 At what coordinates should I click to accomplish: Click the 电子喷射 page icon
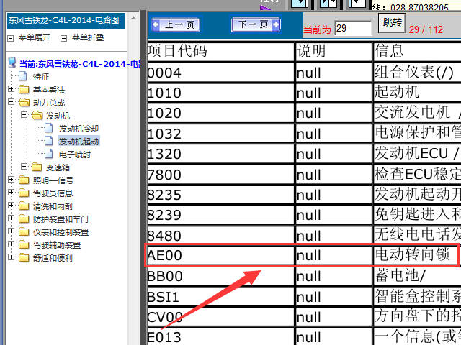coord(49,154)
